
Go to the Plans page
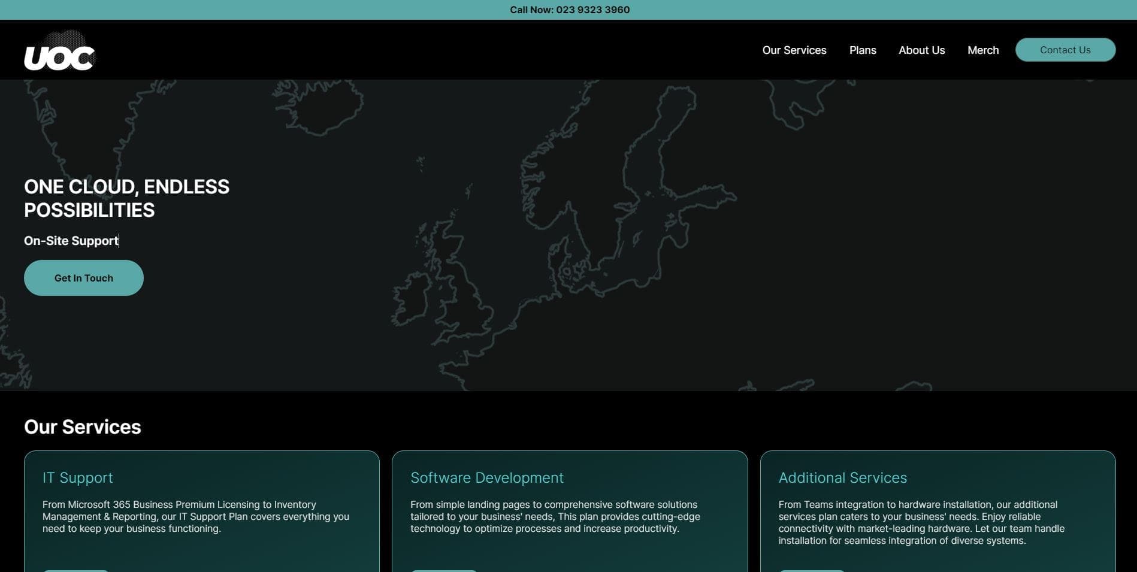pyautogui.click(x=863, y=50)
